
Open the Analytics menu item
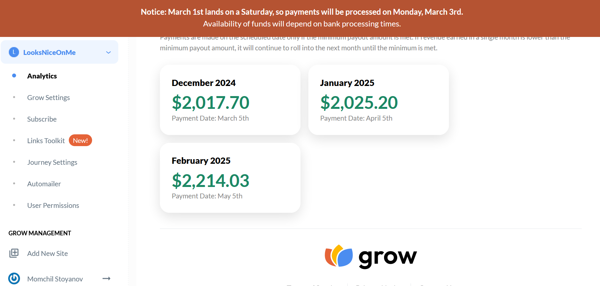(x=42, y=76)
